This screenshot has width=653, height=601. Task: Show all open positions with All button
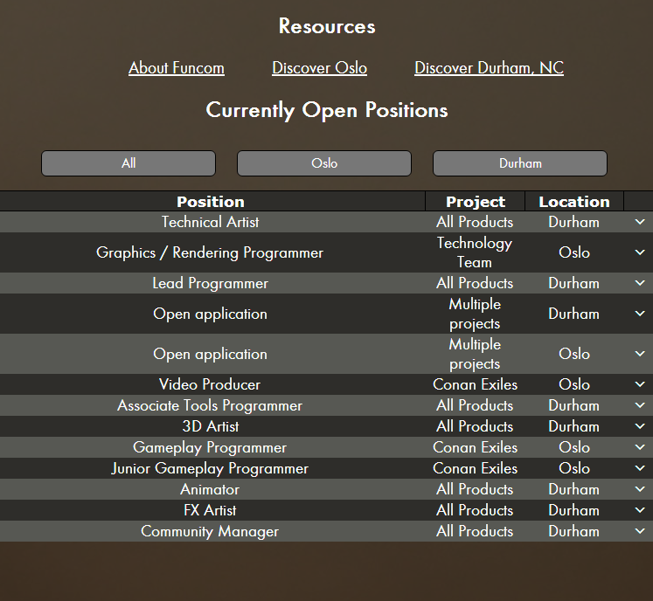tap(129, 163)
